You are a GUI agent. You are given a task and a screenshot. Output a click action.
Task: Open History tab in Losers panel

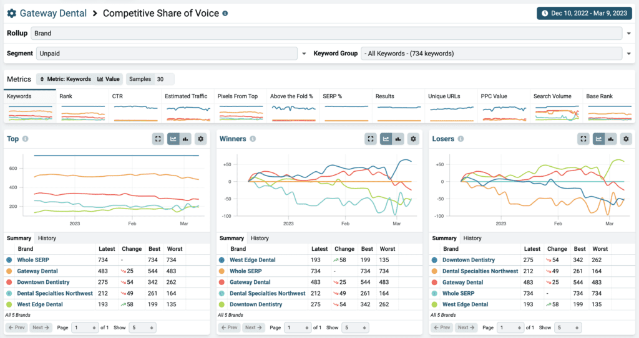tap(472, 238)
